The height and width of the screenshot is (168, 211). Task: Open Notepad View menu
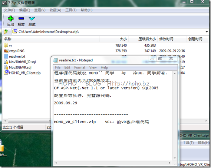coord(93,67)
